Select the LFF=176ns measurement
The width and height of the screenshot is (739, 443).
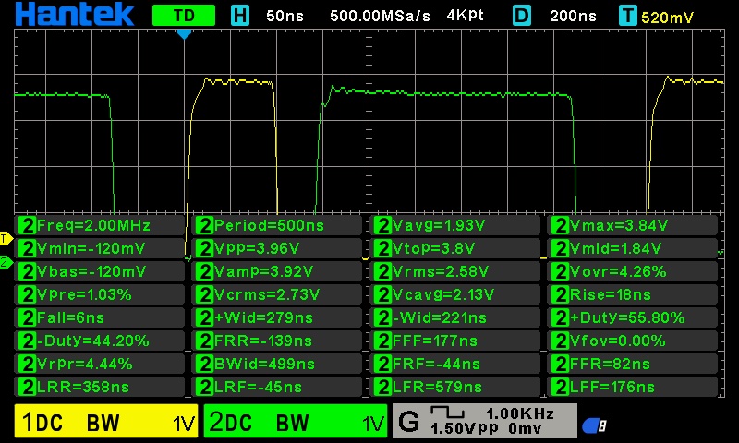point(633,387)
